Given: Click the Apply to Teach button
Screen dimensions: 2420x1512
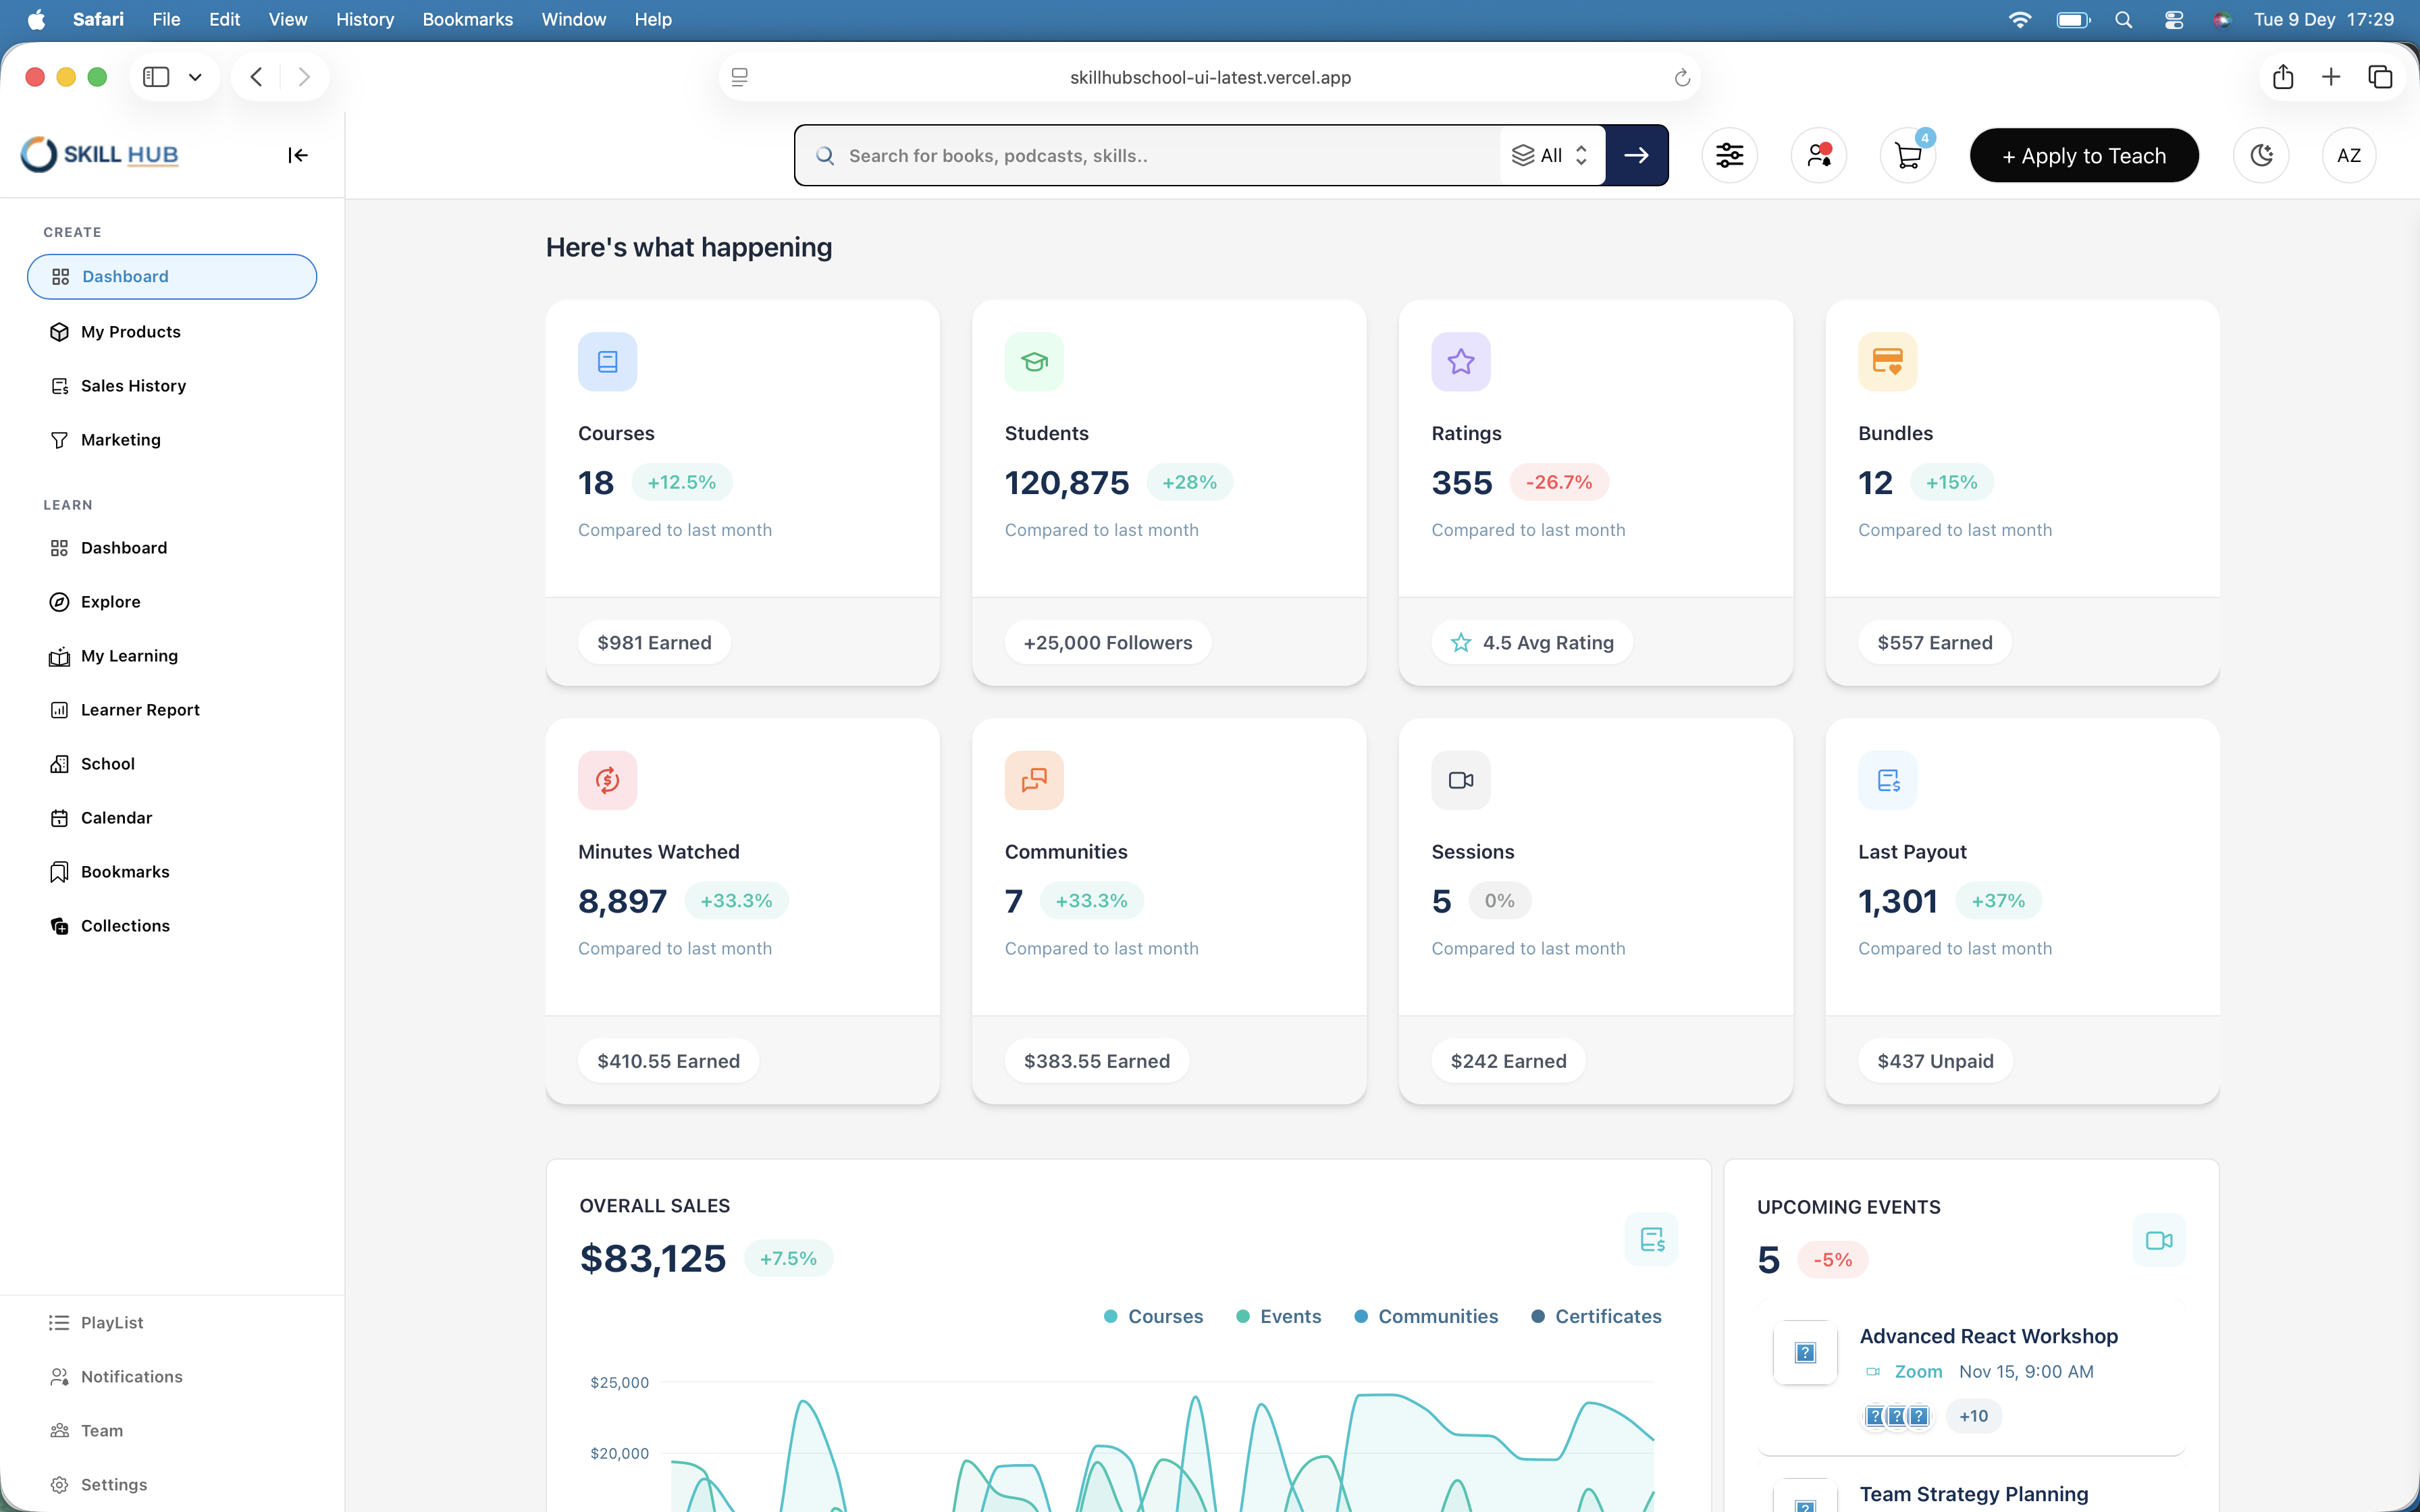Looking at the screenshot, I should (x=2084, y=155).
